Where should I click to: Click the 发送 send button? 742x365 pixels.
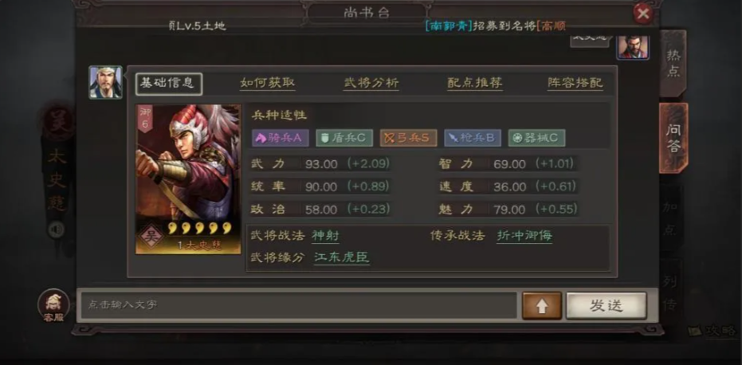[x=607, y=305]
